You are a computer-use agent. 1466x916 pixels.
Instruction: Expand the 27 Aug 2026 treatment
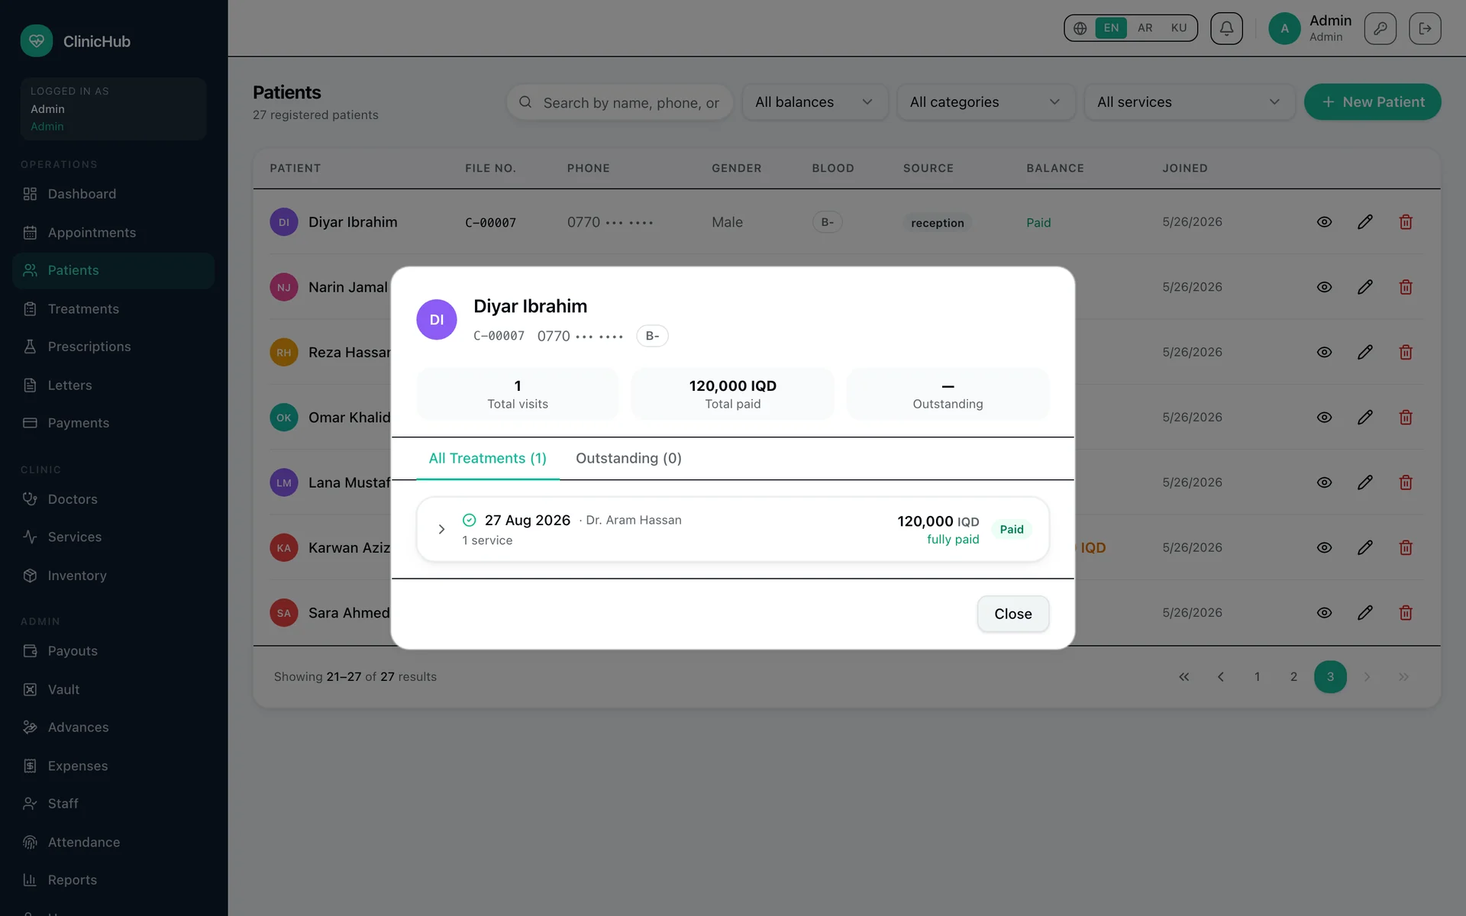coord(441,529)
